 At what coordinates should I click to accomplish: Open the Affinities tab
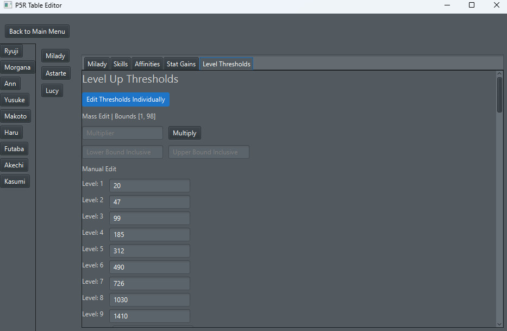(147, 64)
